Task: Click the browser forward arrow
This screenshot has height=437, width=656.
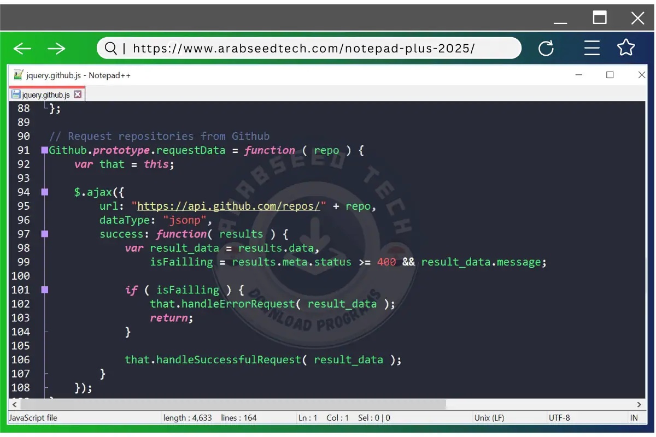Action: click(x=56, y=49)
